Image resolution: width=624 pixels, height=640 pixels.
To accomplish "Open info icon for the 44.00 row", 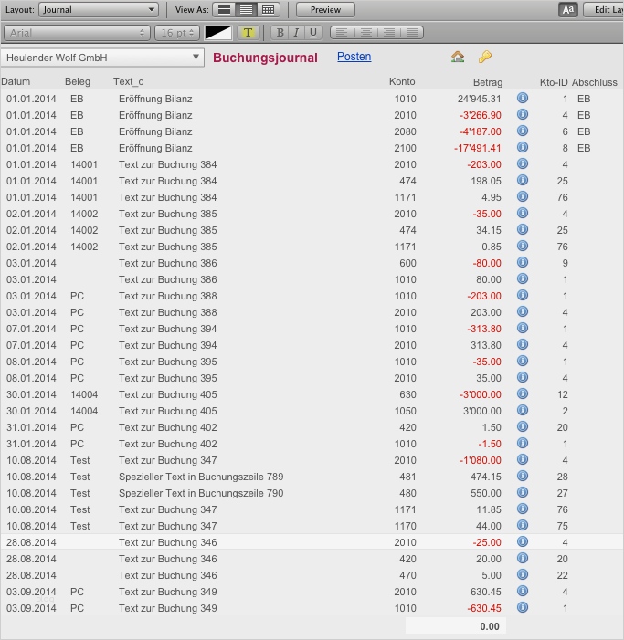I will click(523, 525).
